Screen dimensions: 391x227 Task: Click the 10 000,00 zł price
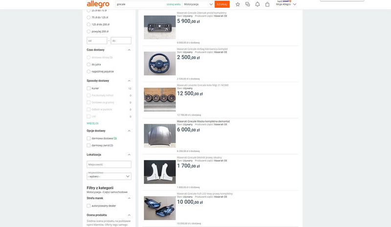(x=190, y=202)
